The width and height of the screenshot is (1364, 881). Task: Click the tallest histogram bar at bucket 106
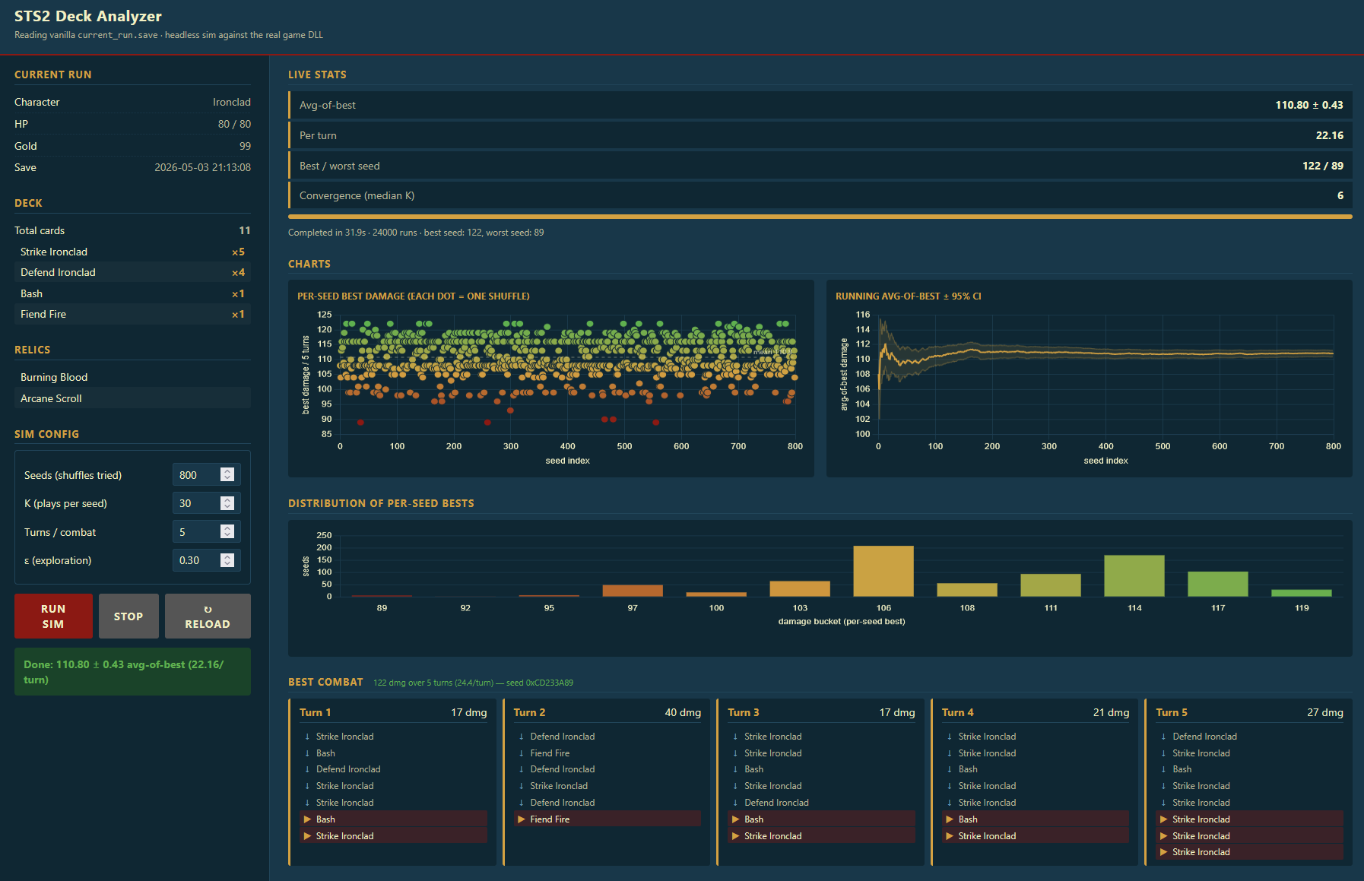883,571
